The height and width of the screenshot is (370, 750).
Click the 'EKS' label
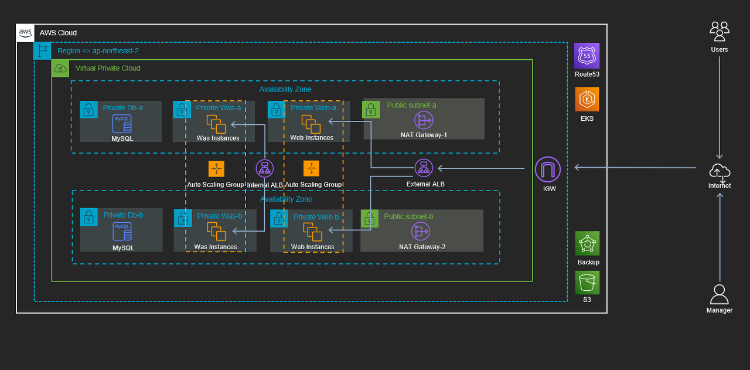587,118
